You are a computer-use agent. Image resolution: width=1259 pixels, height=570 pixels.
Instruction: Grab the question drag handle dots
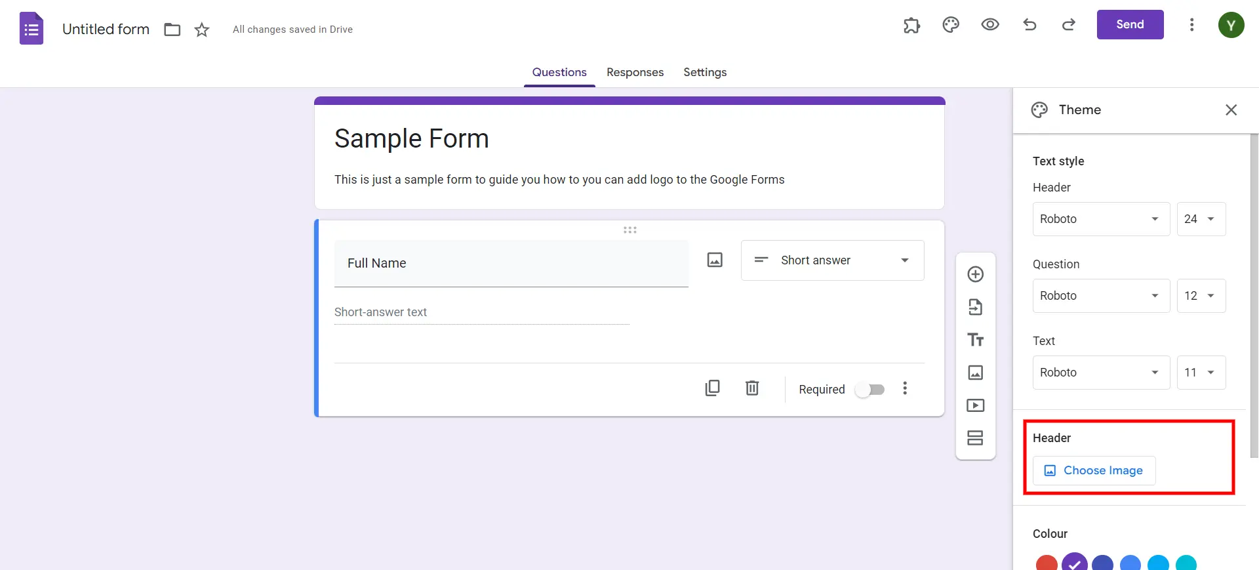[x=630, y=230]
